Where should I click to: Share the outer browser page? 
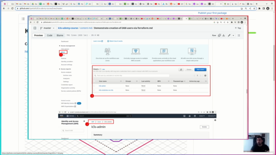(x=250, y=9)
